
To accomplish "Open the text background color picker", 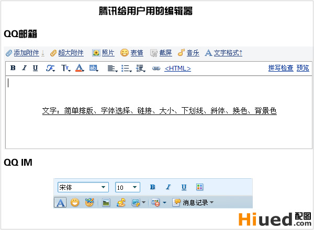I will pyautogui.click(x=94, y=68).
